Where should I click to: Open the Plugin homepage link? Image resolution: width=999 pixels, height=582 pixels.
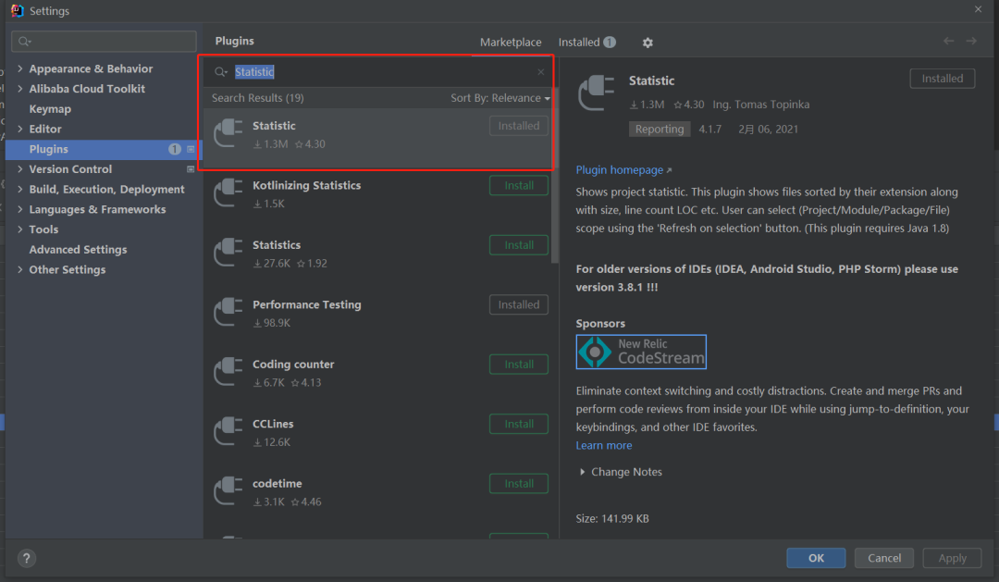[623, 170]
